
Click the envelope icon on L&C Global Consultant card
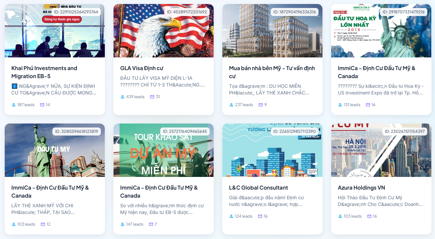260,216
